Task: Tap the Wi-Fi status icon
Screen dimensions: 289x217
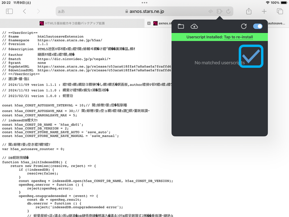Action: point(268,3)
